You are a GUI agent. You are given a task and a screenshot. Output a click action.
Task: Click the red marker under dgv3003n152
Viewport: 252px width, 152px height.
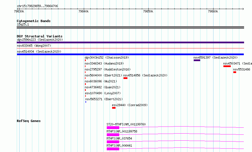tap(85, 60)
